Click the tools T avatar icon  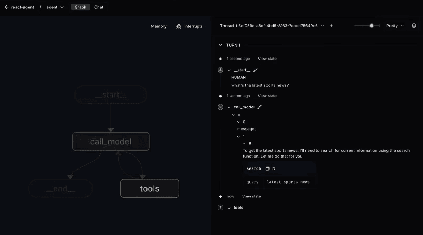221,208
